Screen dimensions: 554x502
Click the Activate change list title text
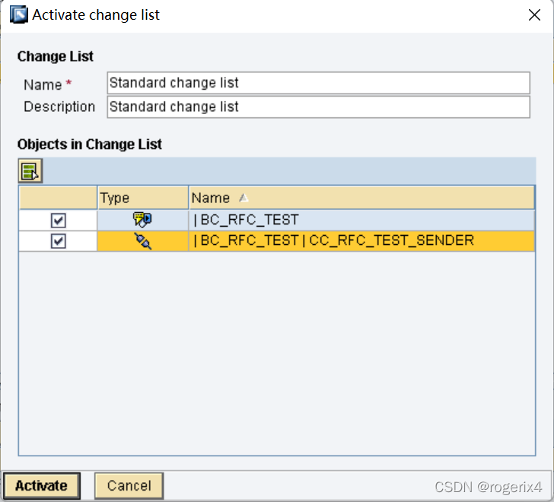coord(96,14)
